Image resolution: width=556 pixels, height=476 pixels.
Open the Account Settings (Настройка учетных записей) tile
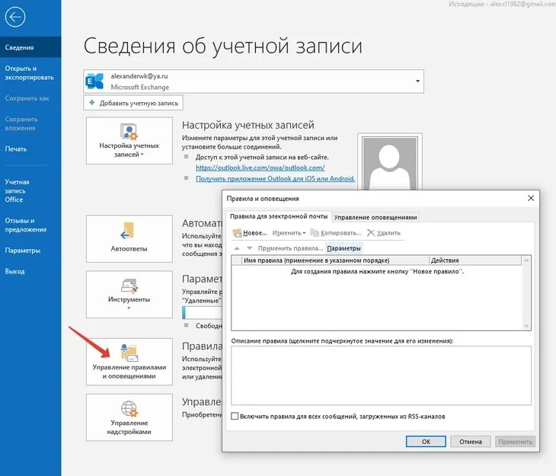pos(129,141)
